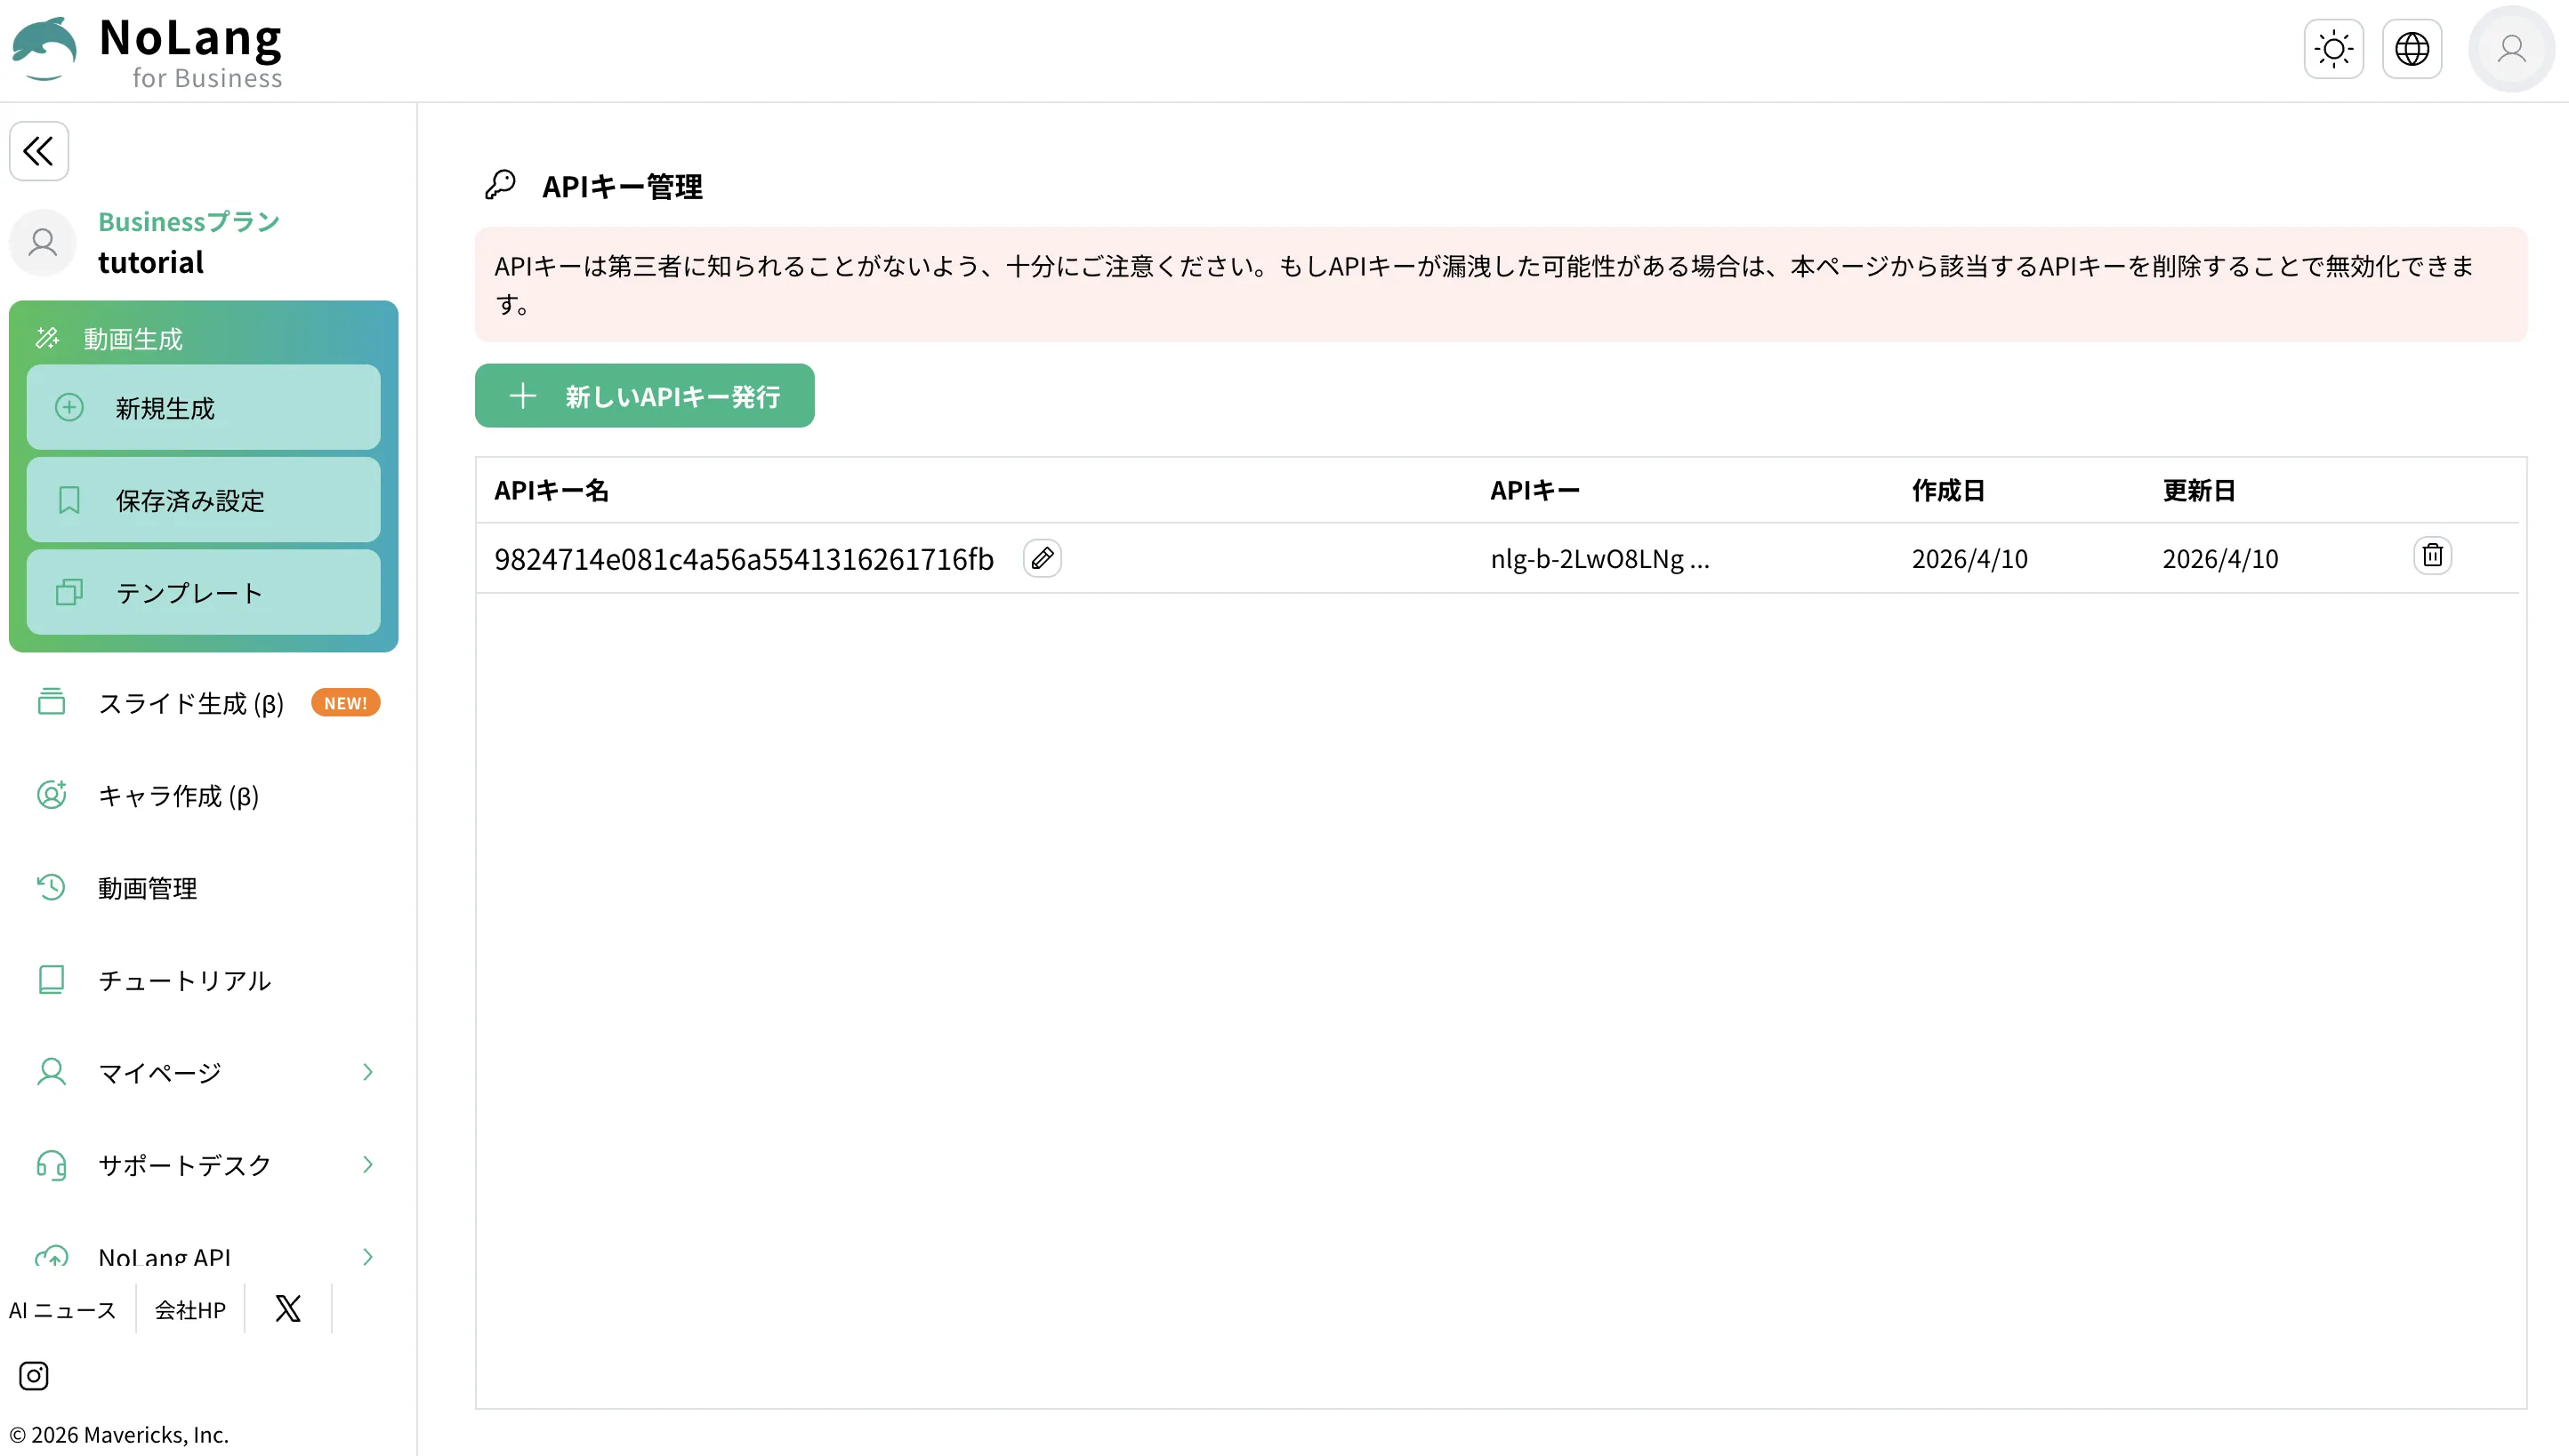Image resolution: width=2569 pixels, height=1456 pixels.
Task: Open user account avatar menu
Action: point(2511,49)
